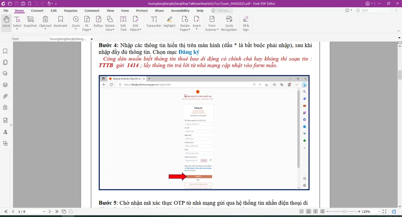Toggle Reflow view mode

coord(98,22)
